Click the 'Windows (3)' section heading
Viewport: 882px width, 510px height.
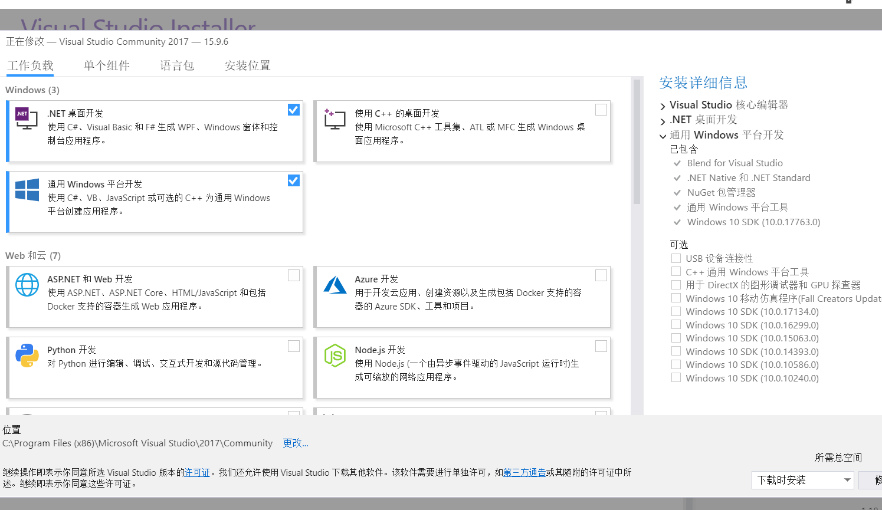32,90
